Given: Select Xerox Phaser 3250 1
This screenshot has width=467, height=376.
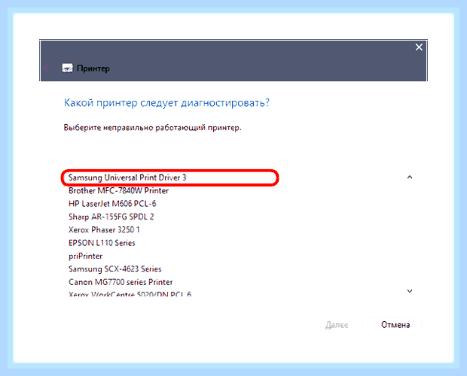Looking at the screenshot, I should point(104,230).
